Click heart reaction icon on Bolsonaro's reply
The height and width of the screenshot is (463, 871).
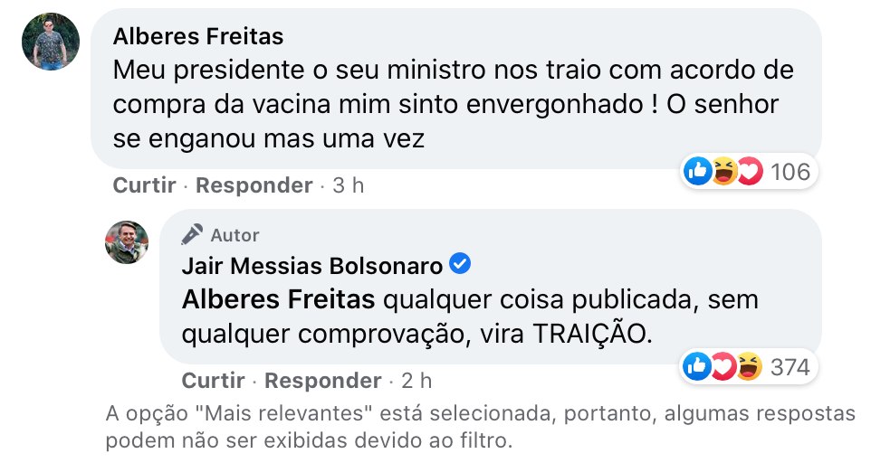pyautogui.click(x=723, y=366)
